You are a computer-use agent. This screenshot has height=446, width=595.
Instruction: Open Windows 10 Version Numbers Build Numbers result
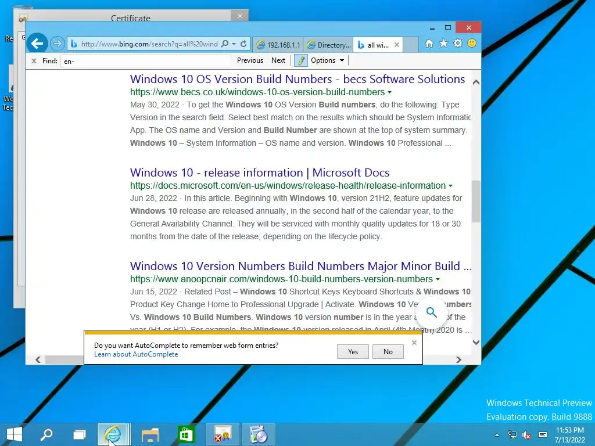pyautogui.click(x=300, y=266)
